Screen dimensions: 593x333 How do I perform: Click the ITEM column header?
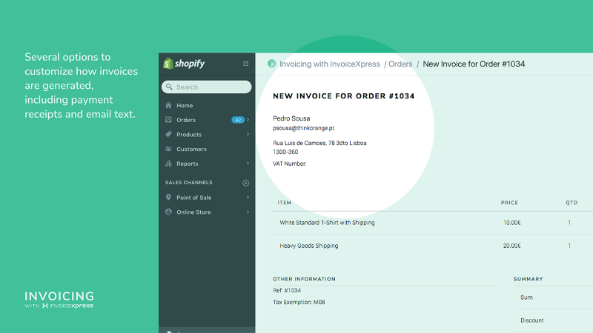pos(285,203)
